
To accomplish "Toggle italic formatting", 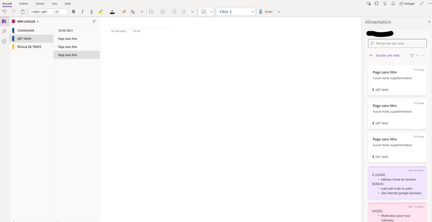I will point(82,12).
